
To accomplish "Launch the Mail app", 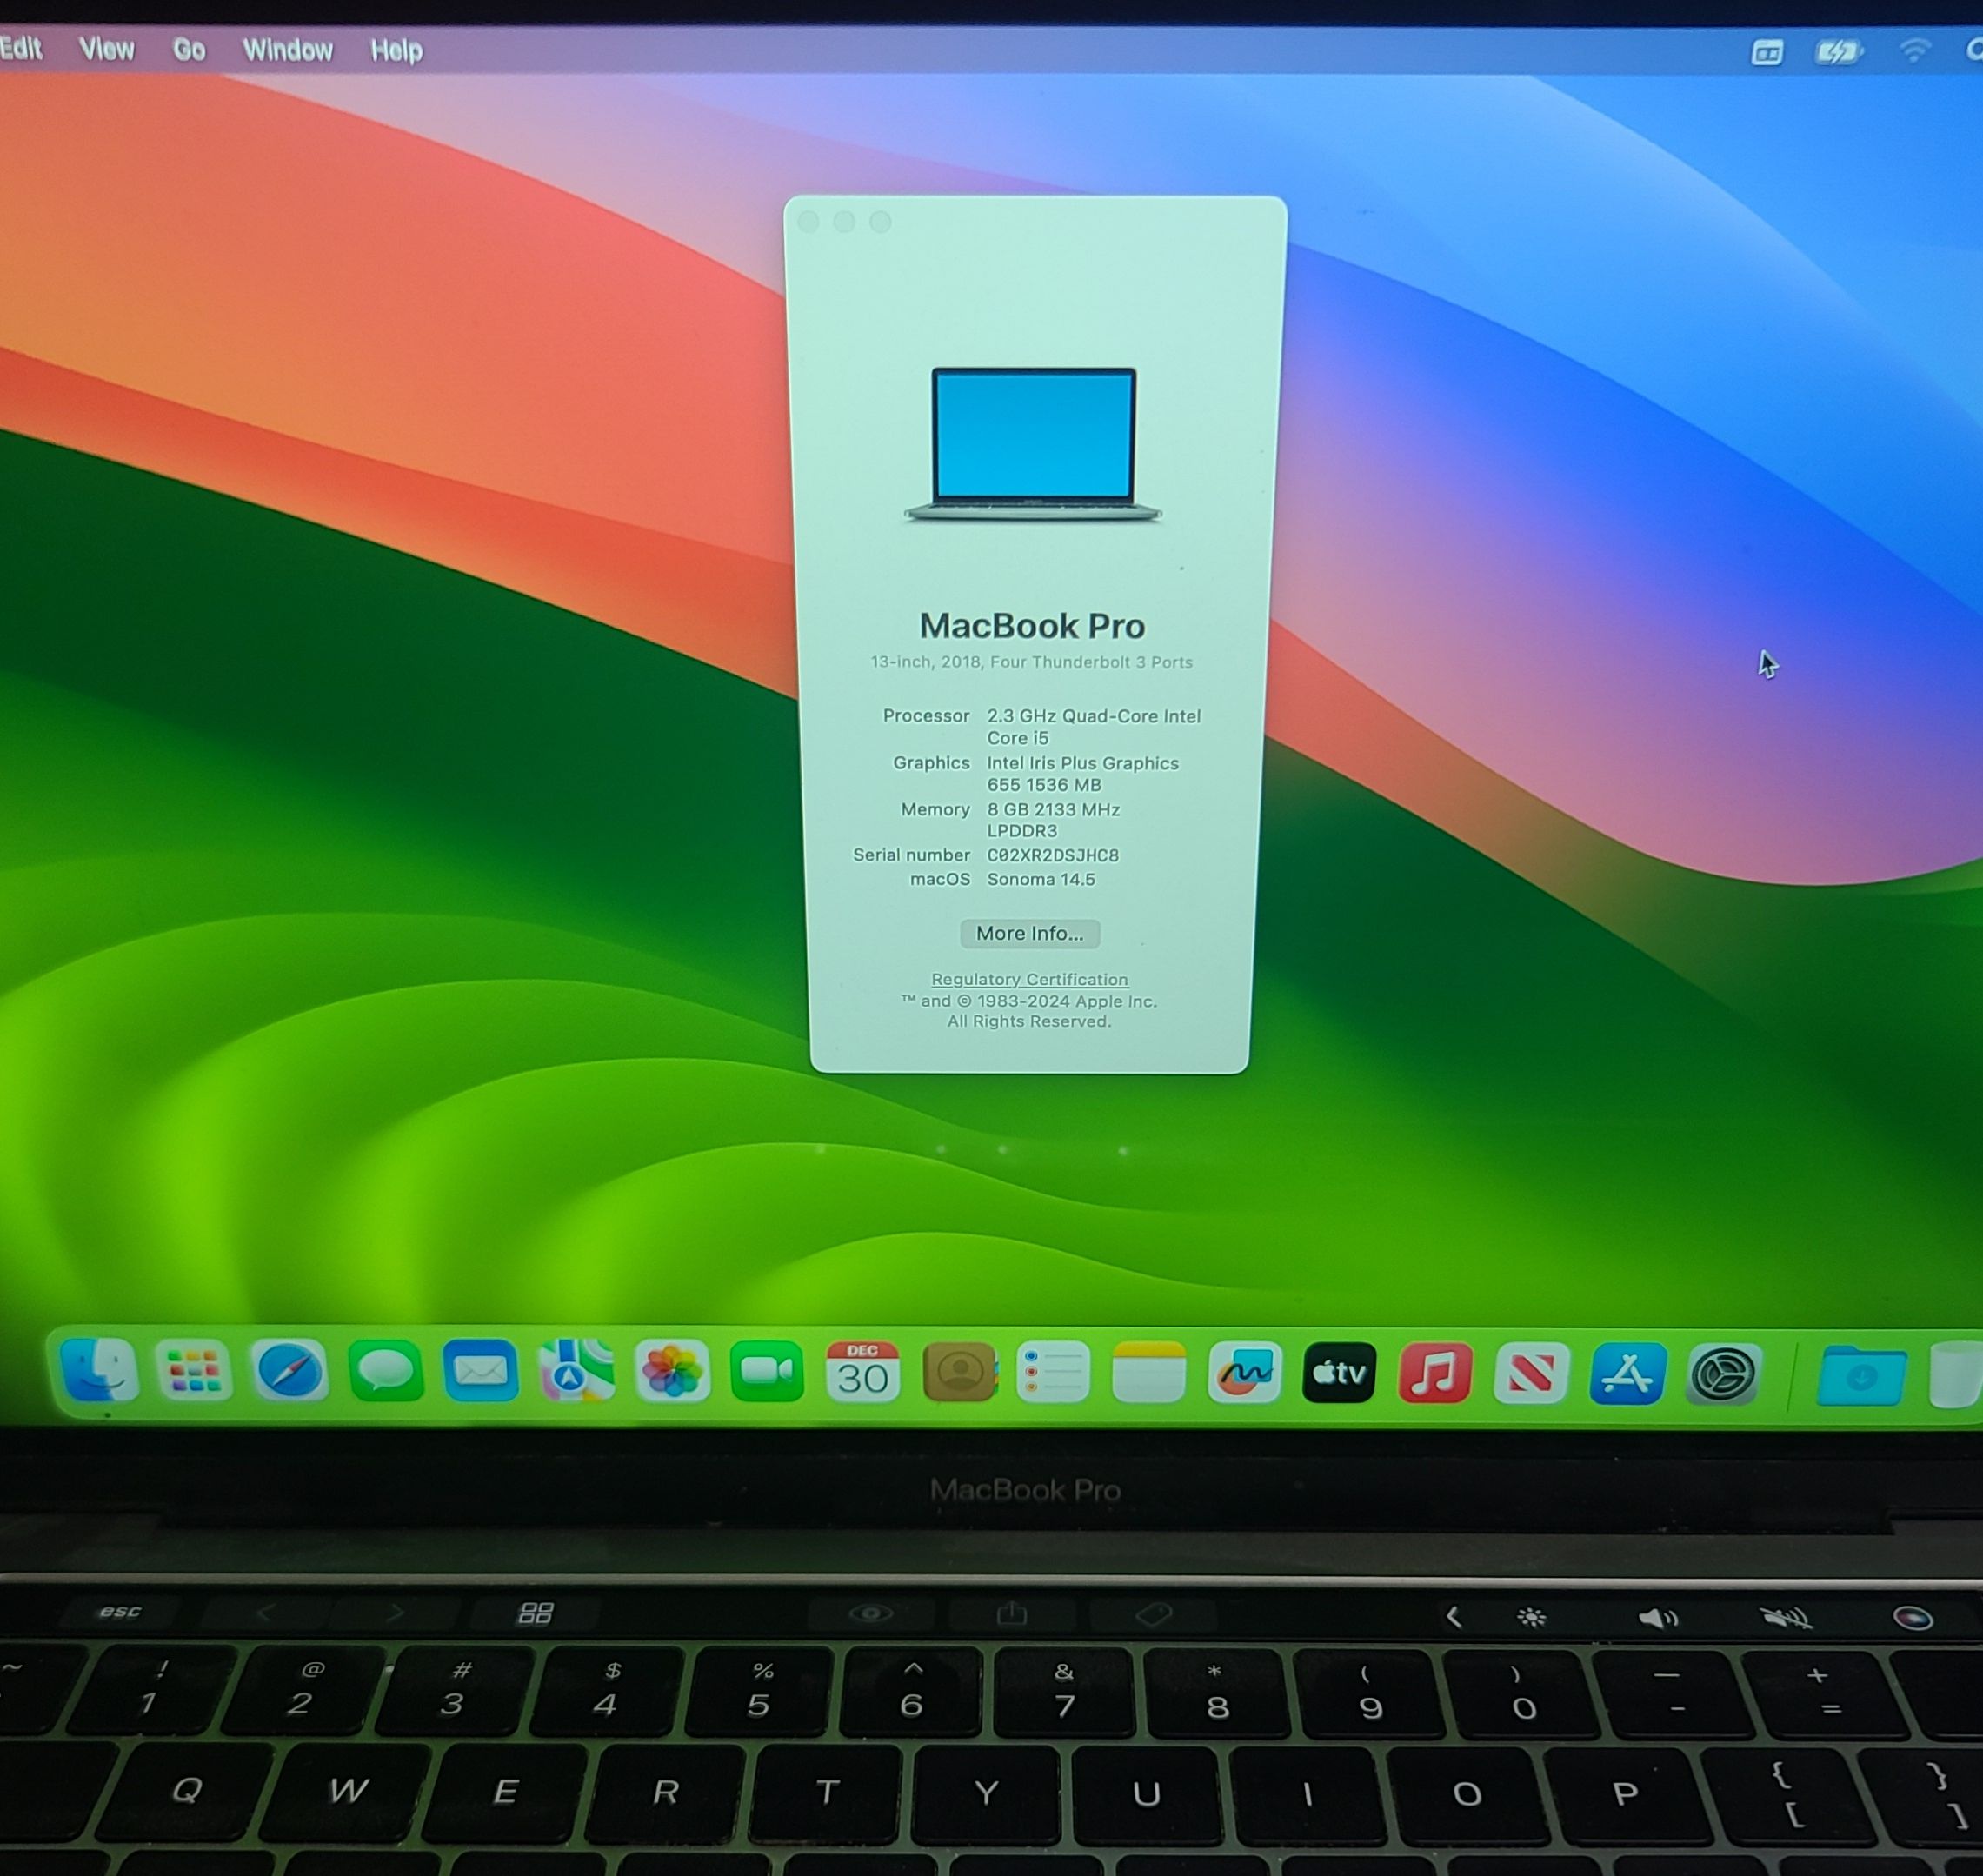I will click(481, 1370).
